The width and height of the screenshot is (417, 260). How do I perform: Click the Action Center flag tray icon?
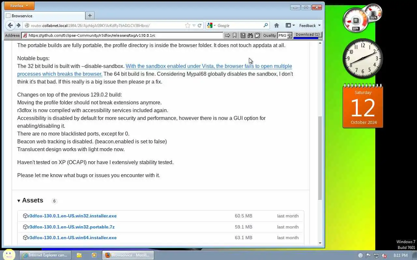click(368, 255)
